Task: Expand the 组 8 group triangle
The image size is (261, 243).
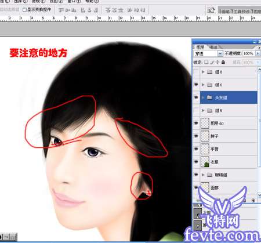Action: 203,72
